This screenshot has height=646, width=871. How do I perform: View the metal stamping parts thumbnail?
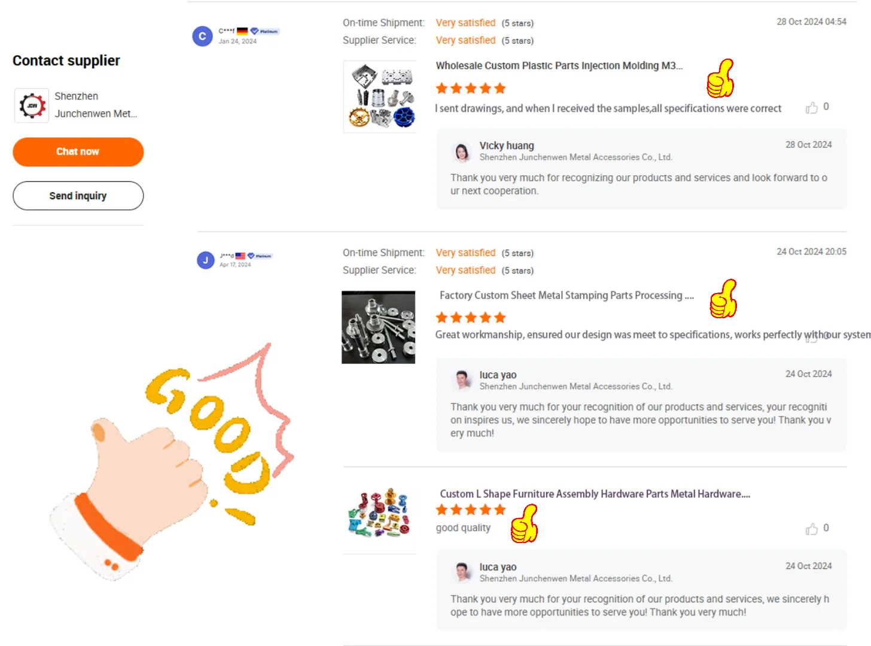(x=378, y=327)
